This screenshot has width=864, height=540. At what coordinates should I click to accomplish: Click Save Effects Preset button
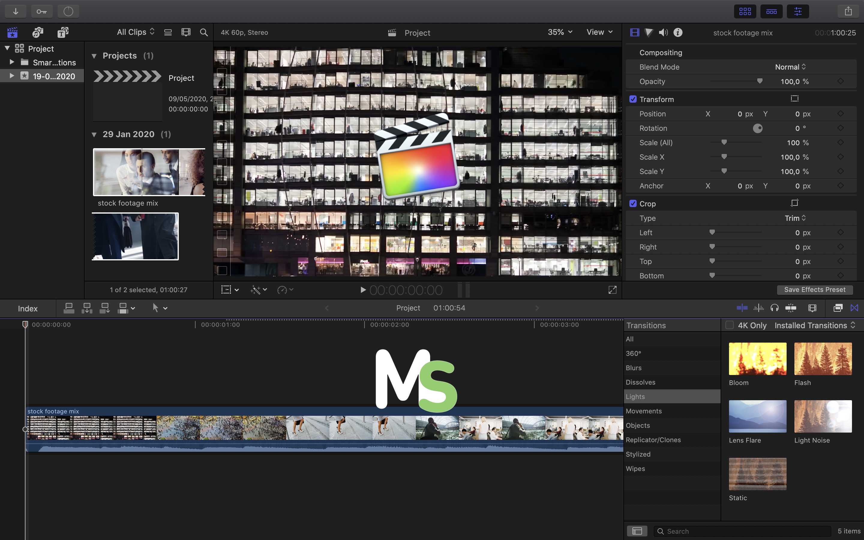[815, 289]
